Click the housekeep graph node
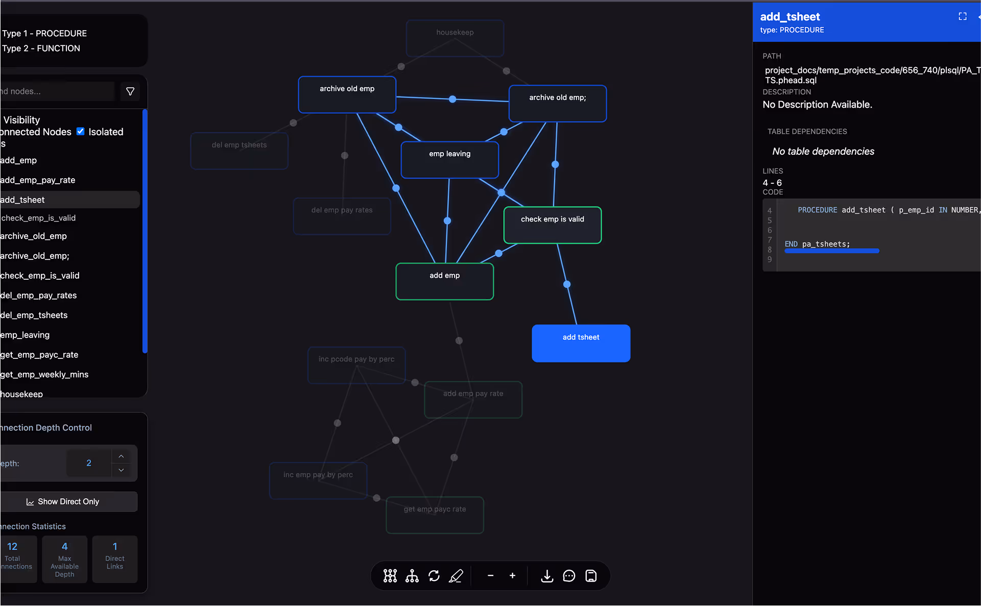Screen dimensions: 981x606 455,38
